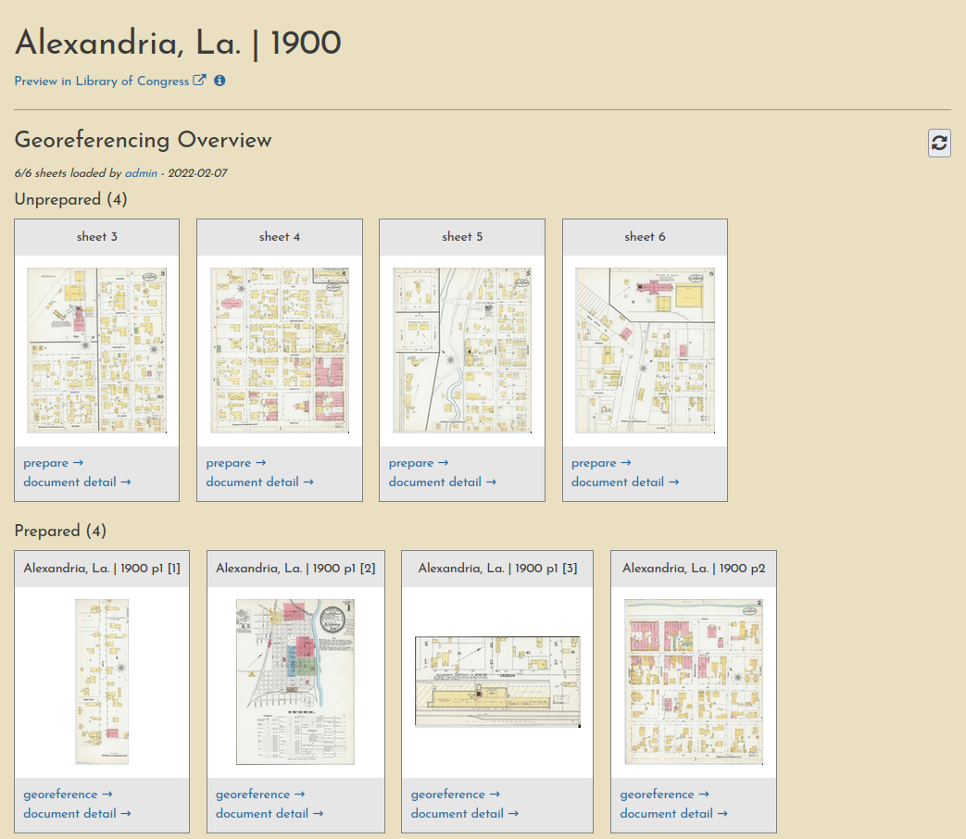Click prepare link for sheet 5
Viewport: 966px width, 839px height.
pyautogui.click(x=418, y=463)
